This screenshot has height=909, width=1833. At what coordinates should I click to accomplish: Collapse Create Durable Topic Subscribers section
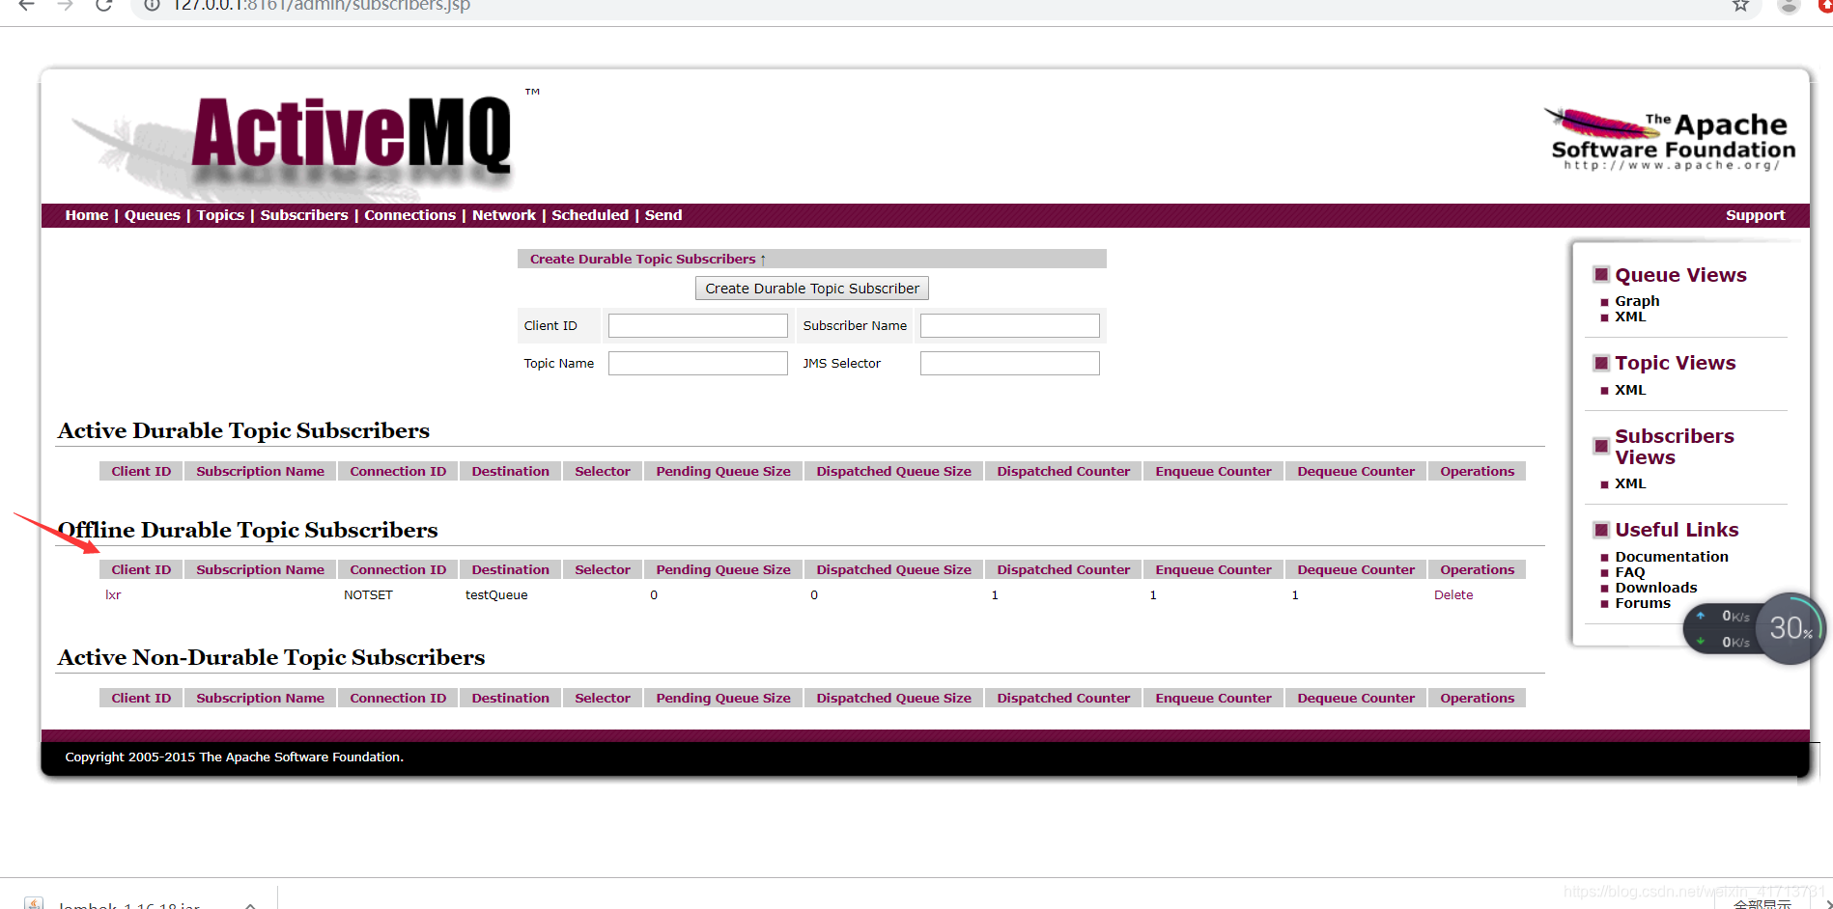click(647, 259)
